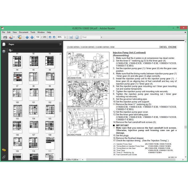This screenshot has height=188, width=188.
Task: Open the File menu
Action: tap(3, 32)
